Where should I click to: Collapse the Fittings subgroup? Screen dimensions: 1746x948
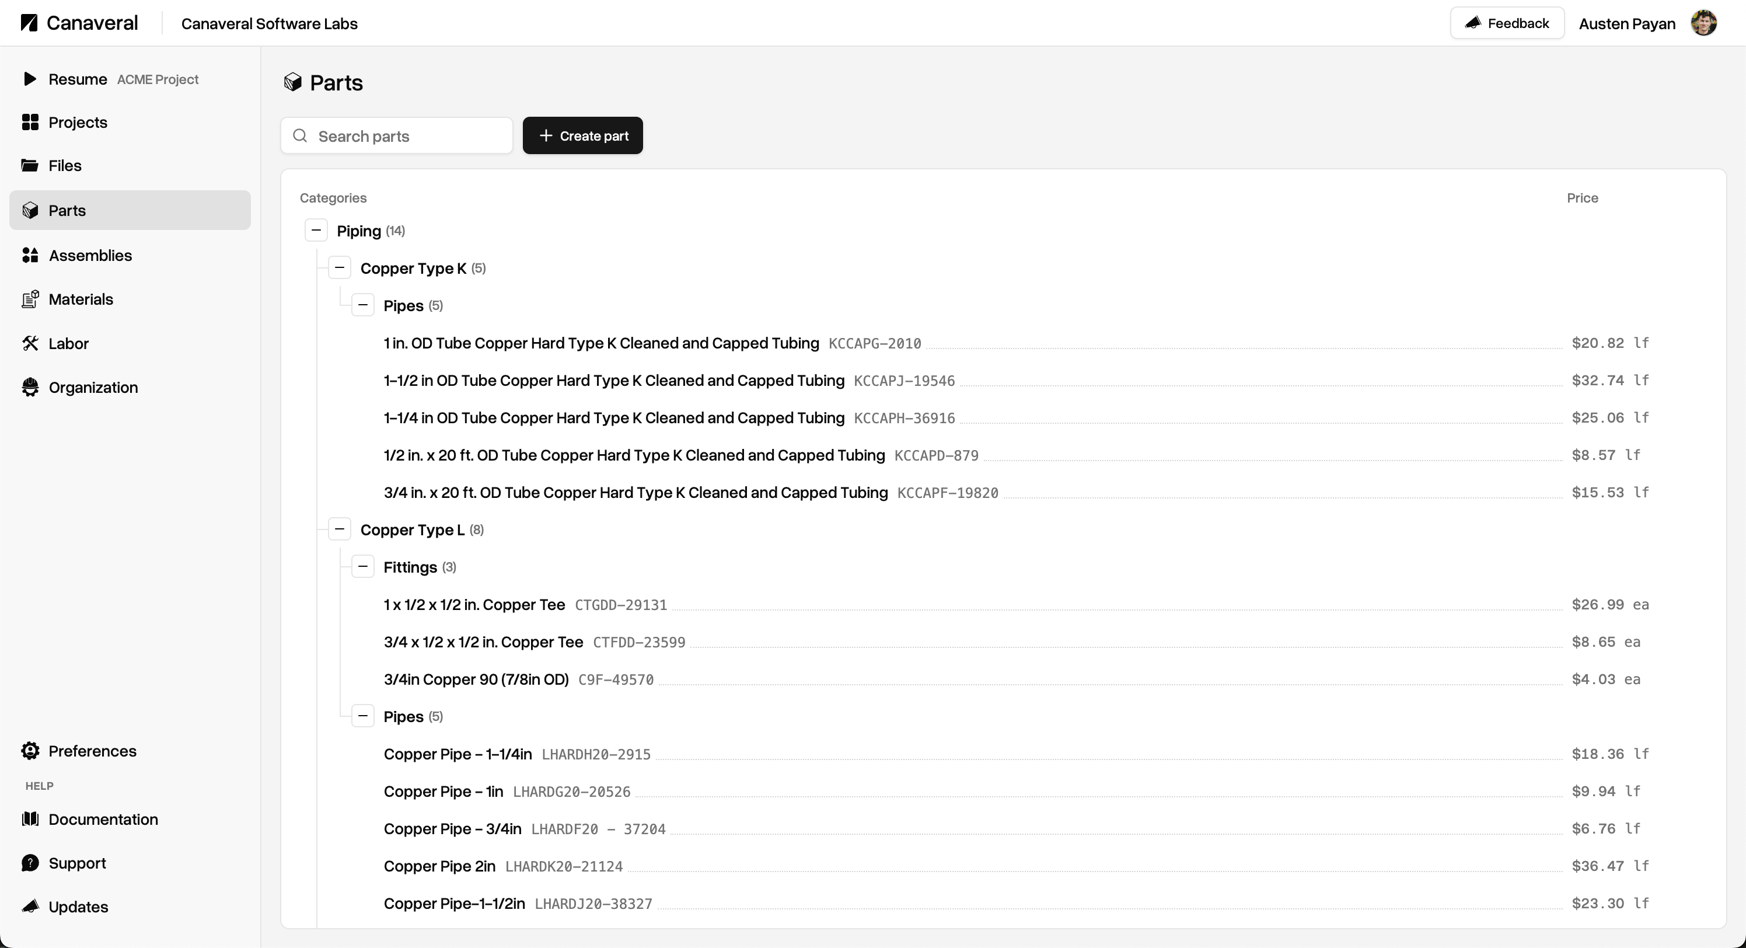coord(362,566)
